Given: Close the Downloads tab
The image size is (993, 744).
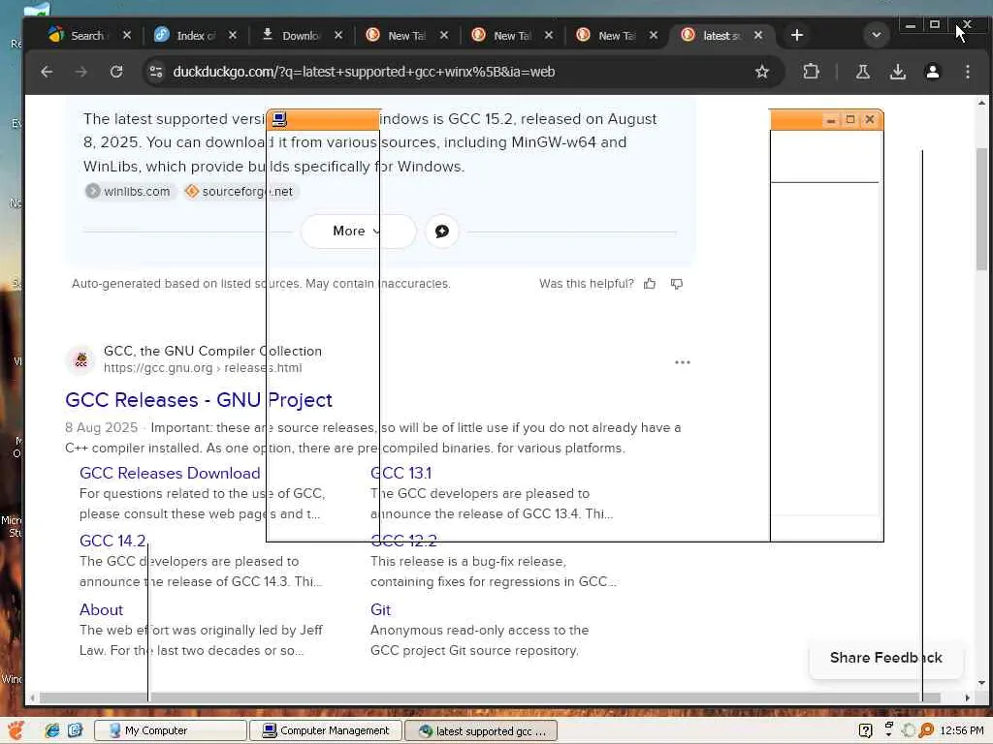Looking at the screenshot, I should 338,36.
